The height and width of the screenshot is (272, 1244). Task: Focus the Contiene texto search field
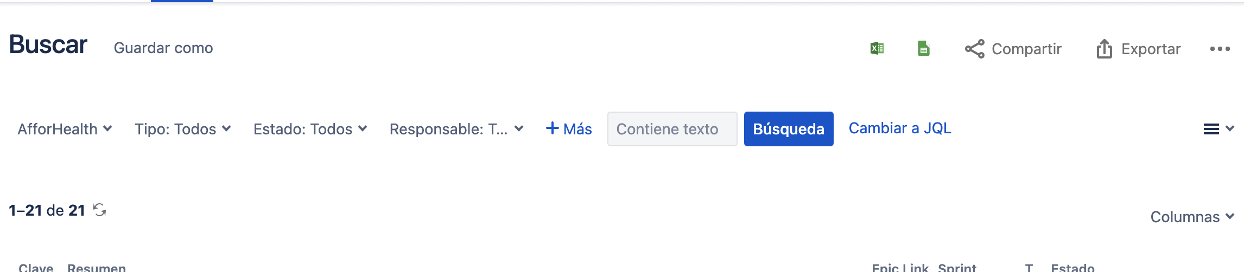pos(672,129)
